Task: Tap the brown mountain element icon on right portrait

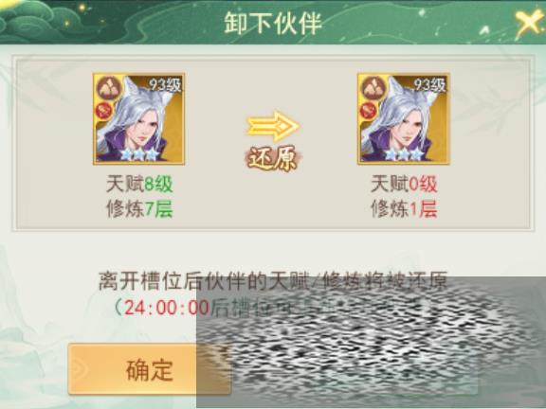Action: (374, 88)
